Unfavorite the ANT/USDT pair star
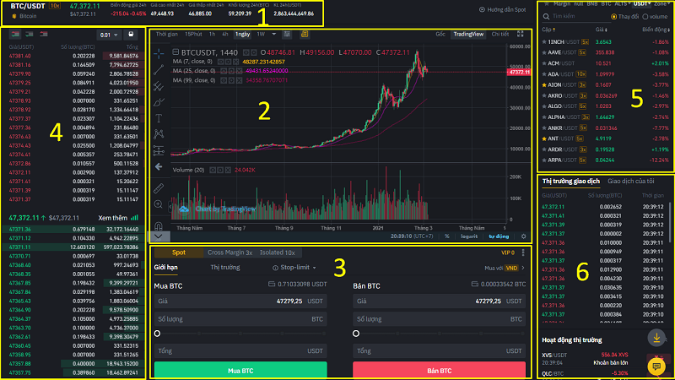675x380 pixels. (x=544, y=138)
